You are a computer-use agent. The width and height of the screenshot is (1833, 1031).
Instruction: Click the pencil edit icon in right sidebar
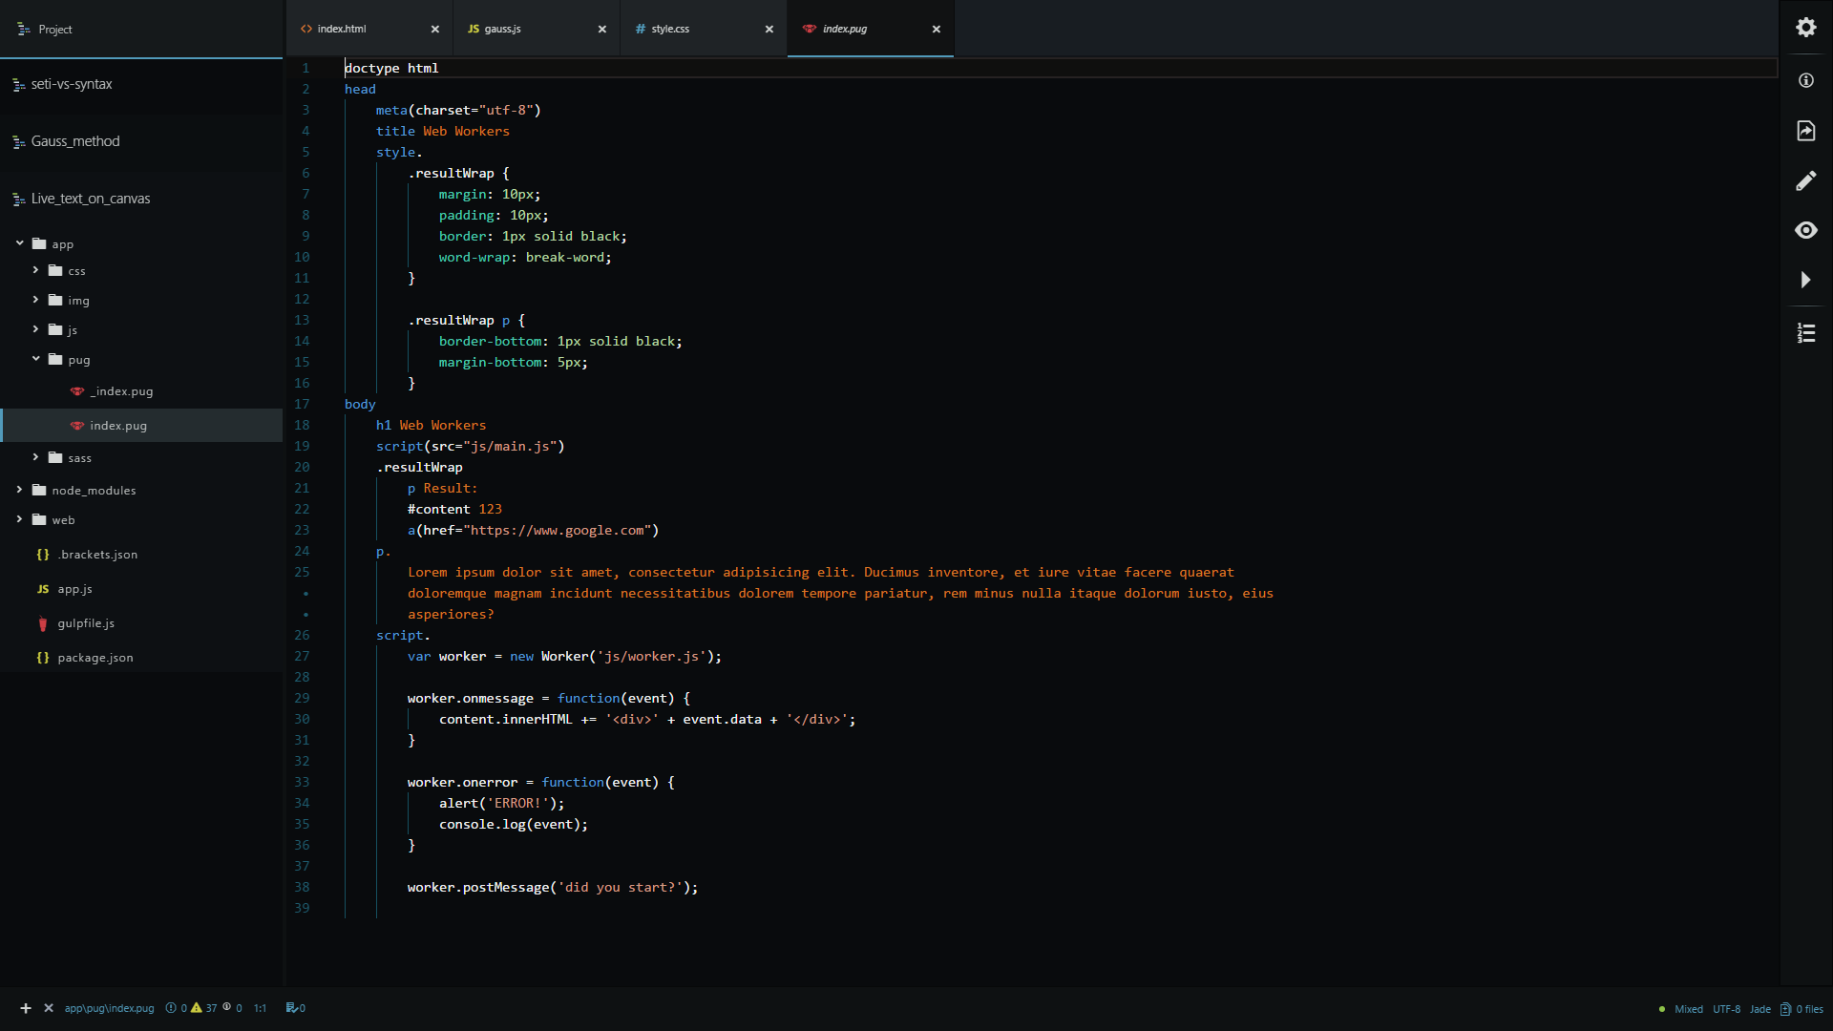(x=1805, y=180)
